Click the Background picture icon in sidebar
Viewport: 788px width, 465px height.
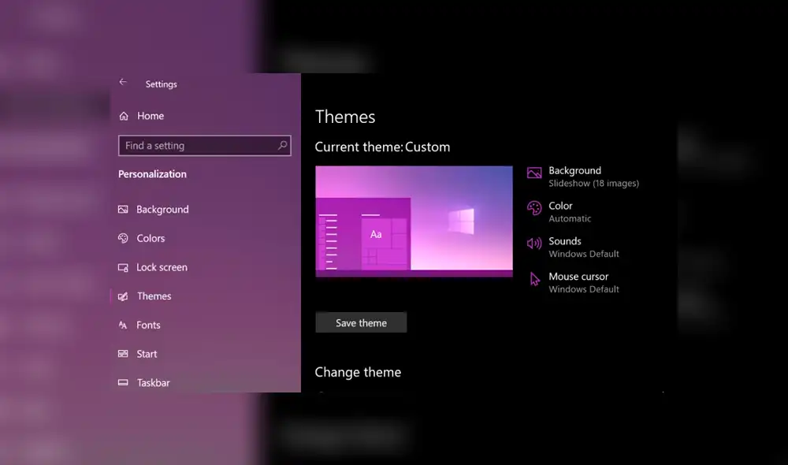[122, 209]
